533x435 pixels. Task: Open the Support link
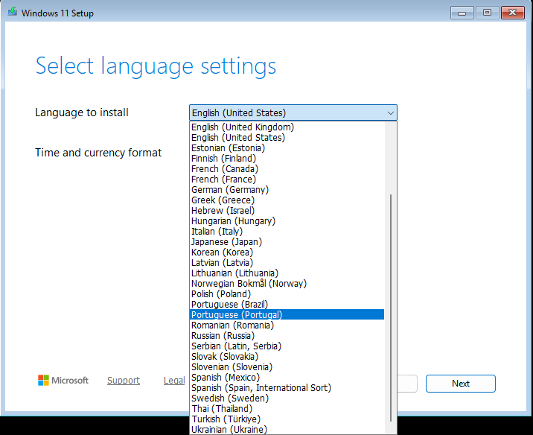pyautogui.click(x=124, y=380)
